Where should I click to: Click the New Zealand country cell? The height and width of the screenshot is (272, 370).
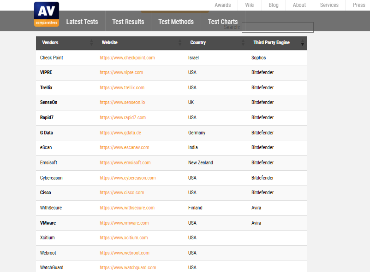pos(201,163)
